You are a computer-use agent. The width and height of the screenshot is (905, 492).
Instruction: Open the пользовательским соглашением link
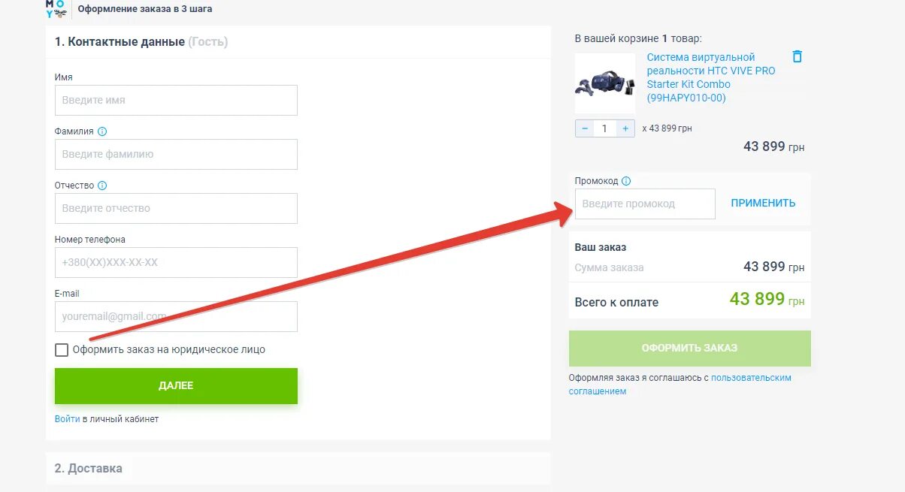[x=680, y=385]
